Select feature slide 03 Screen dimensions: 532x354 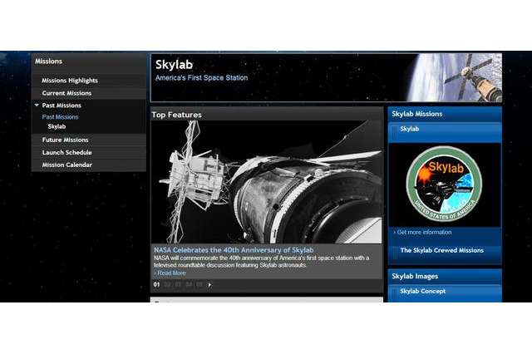pos(178,284)
